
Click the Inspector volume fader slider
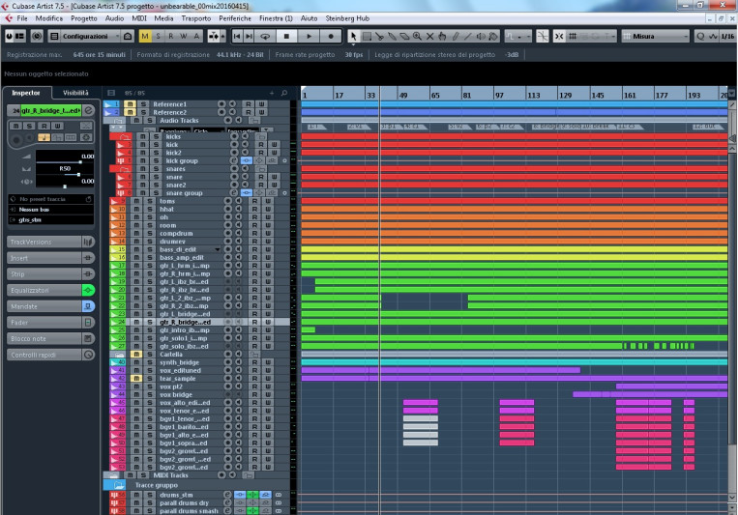click(65, 161)
